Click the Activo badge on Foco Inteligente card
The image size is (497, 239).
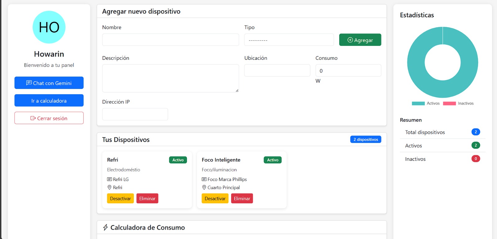273,160
